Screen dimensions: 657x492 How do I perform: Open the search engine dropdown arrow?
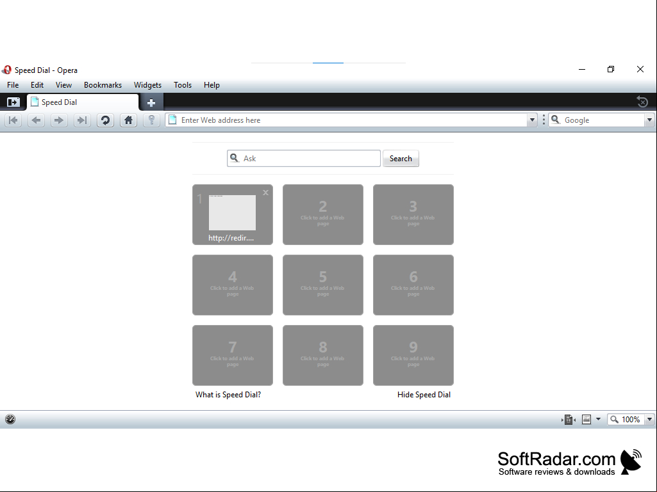[x=649, y=120]
